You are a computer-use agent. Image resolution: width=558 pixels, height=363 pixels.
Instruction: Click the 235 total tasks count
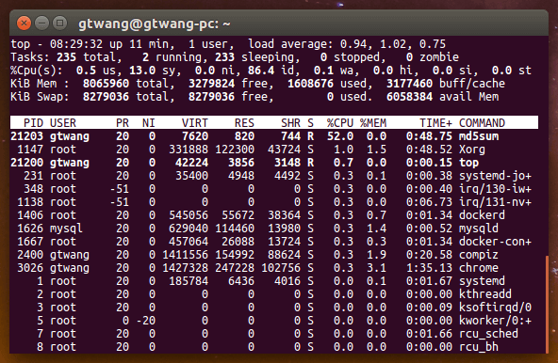pyautogui.click(x=66, y=57)
